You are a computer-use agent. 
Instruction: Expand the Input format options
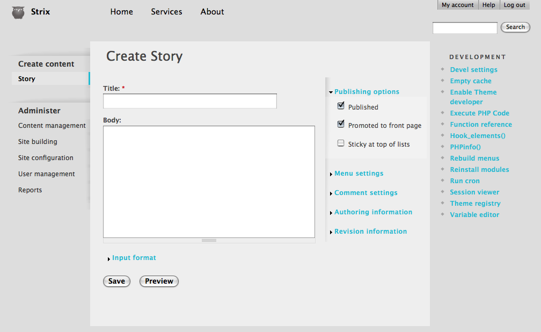(x=134, y=258)
